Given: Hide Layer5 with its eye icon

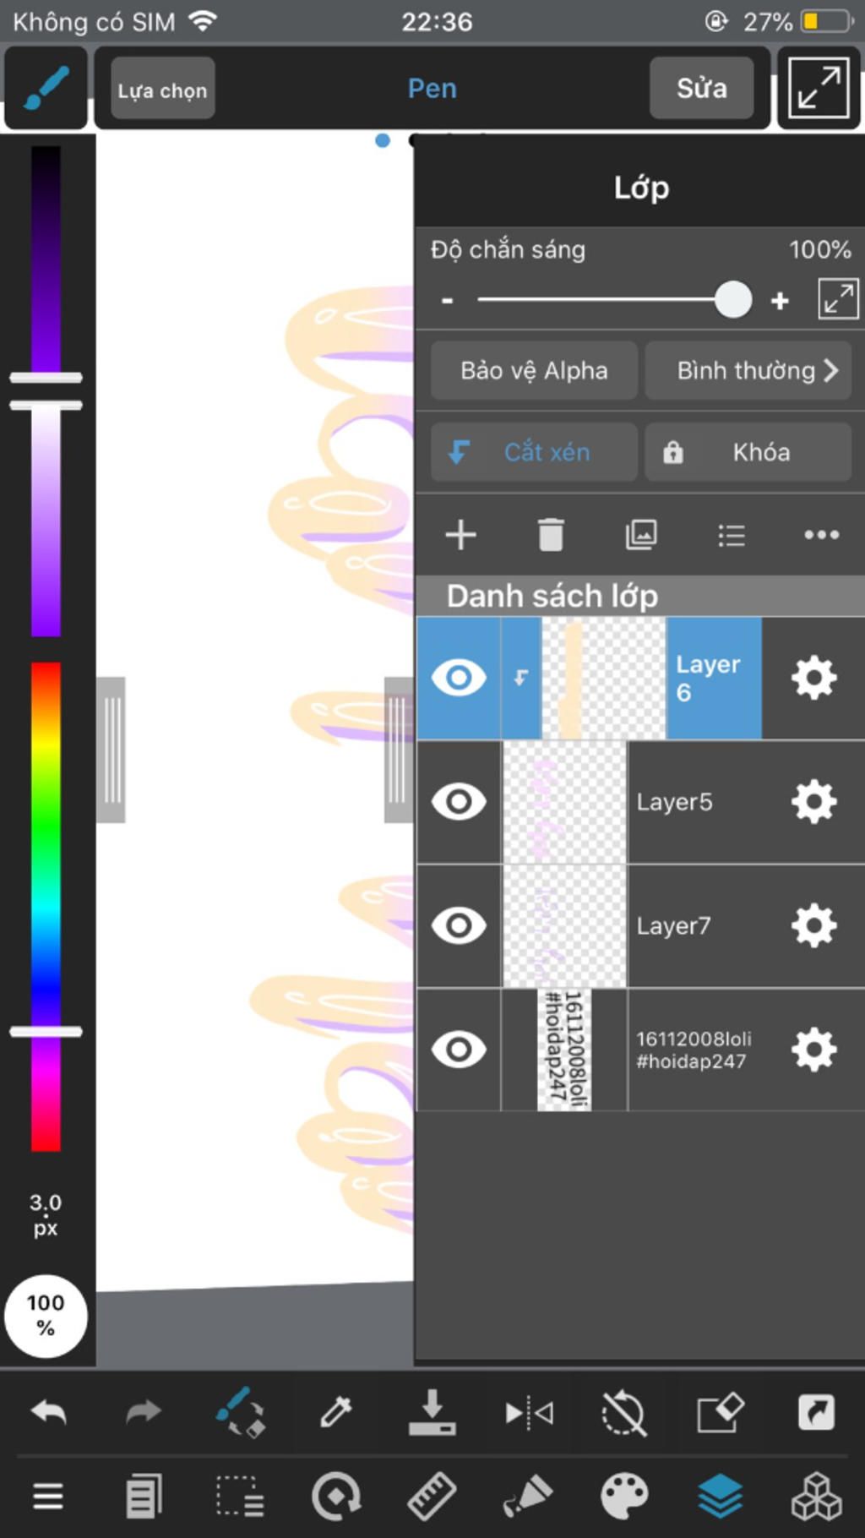Looking at the screenshot, I should (459, 801).
